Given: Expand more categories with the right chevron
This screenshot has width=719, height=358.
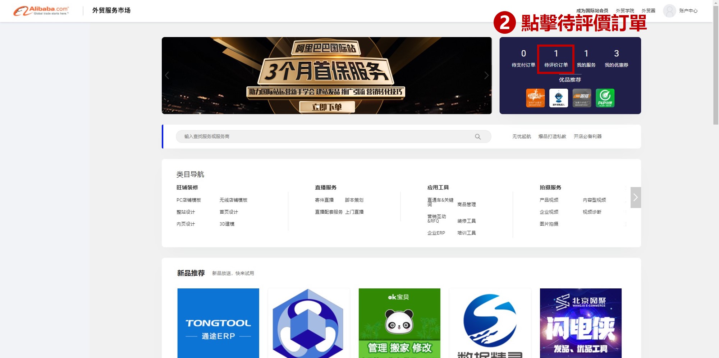Looking at the screenshot, I should (636, 197).
